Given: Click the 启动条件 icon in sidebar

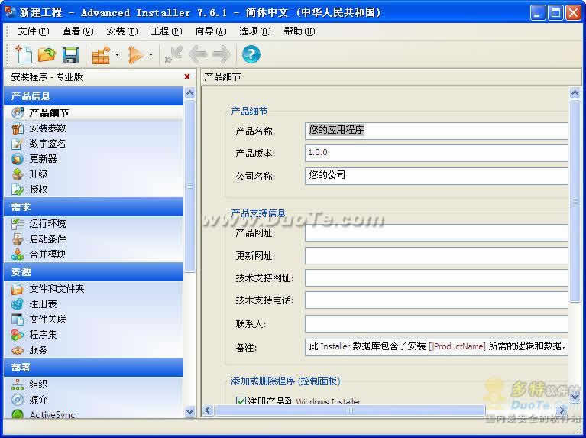Looking at the screenshot, I should [x=18, y=239].
